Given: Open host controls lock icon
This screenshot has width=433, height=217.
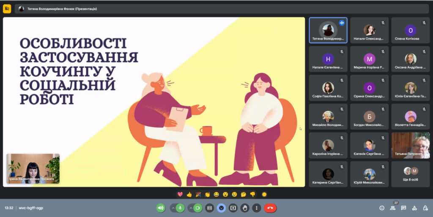Looking at the screenshot, I should [x=425, y=208].
